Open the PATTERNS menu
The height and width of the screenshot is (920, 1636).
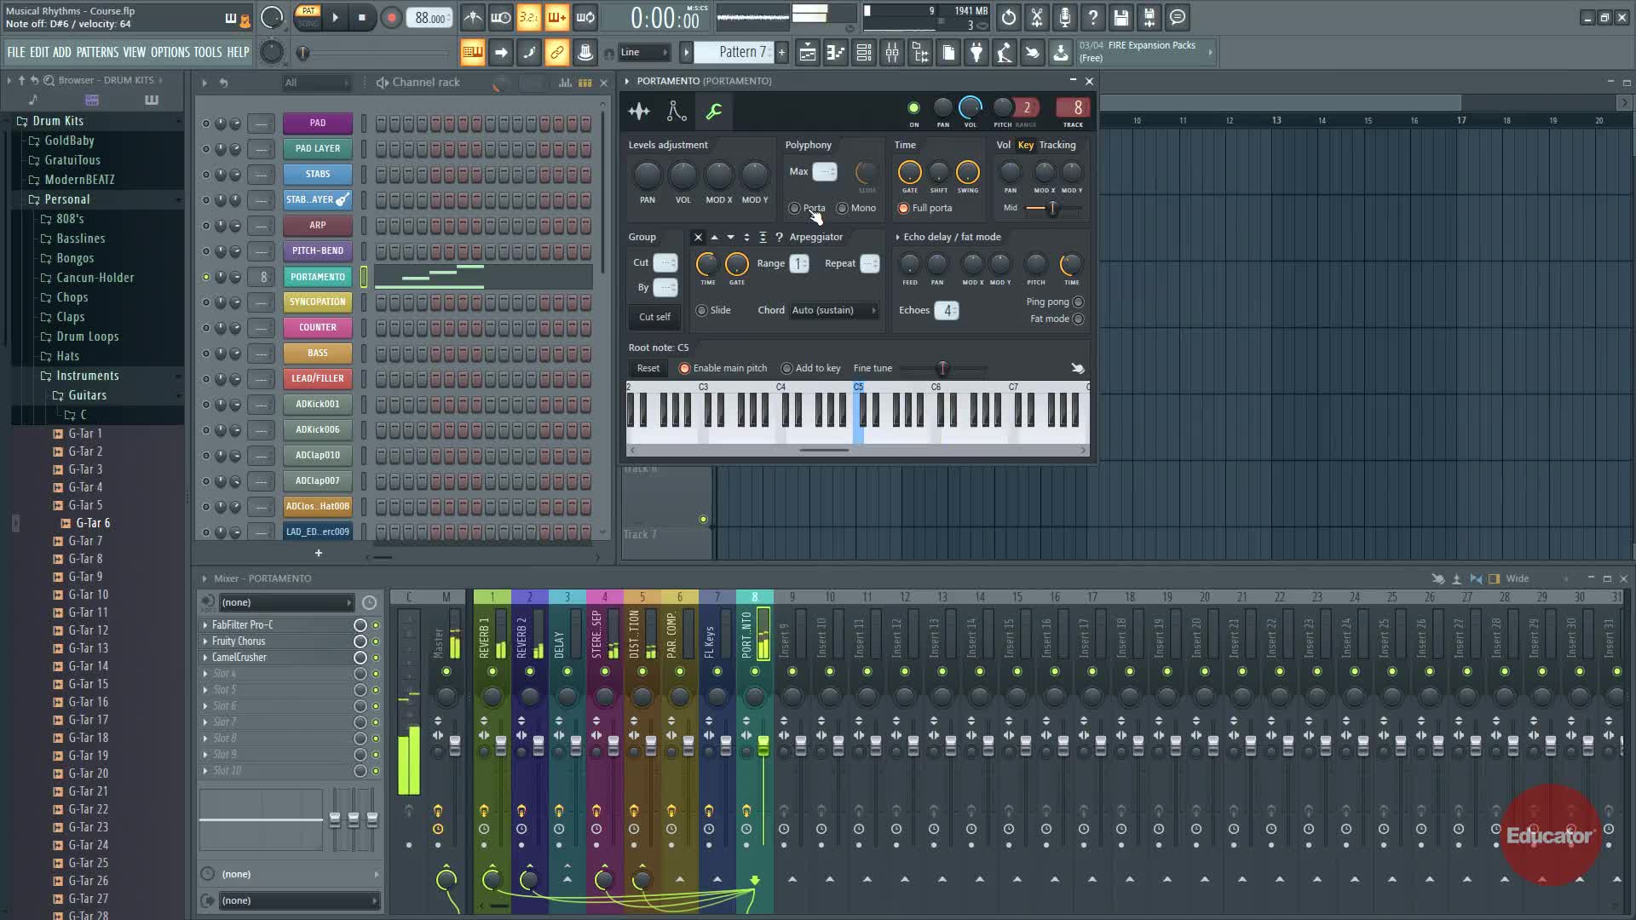coord(97,53)
